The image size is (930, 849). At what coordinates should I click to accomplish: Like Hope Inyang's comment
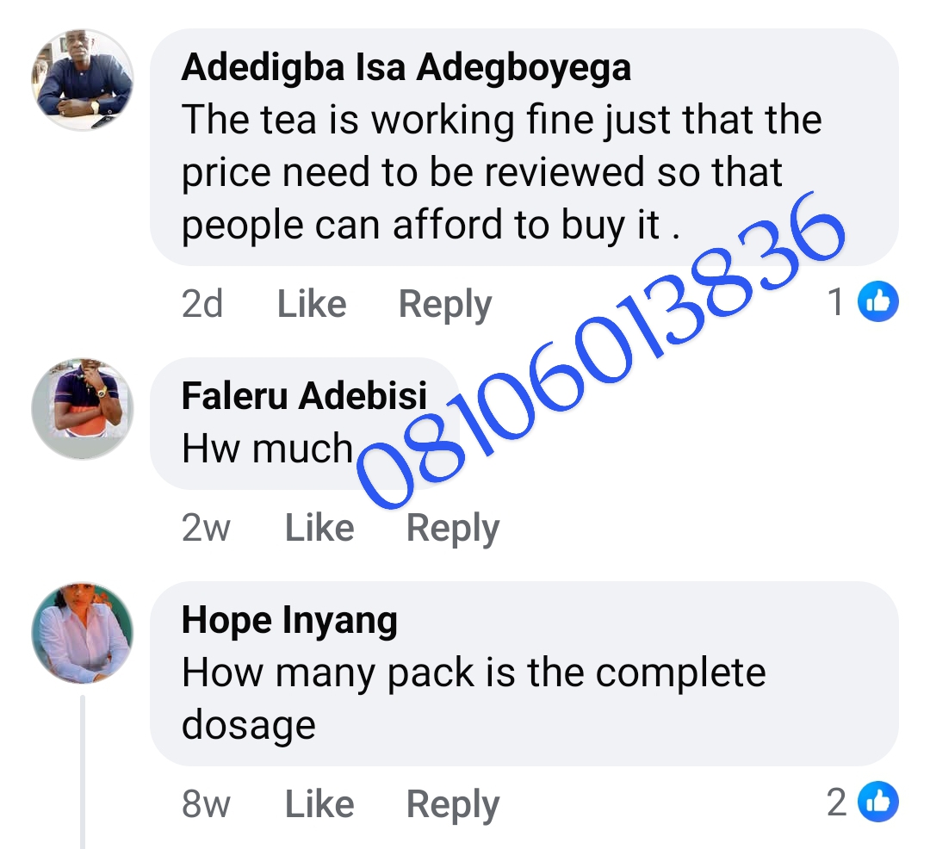319,803
